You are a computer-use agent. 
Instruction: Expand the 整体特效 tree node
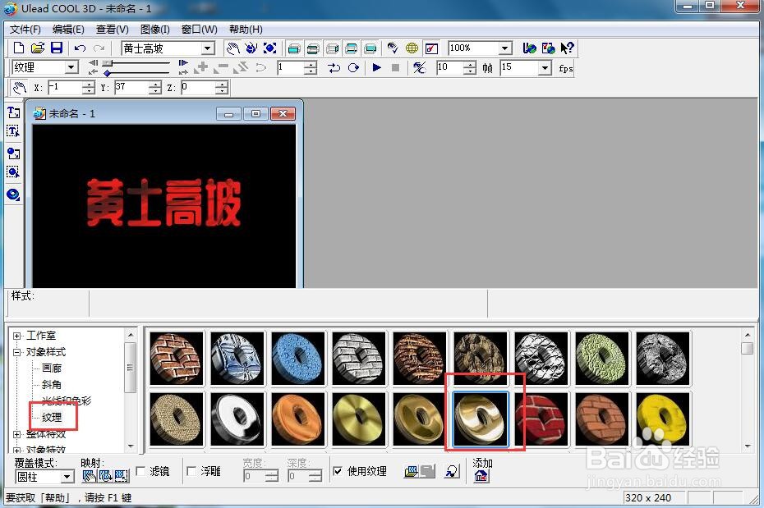point(16,434)
